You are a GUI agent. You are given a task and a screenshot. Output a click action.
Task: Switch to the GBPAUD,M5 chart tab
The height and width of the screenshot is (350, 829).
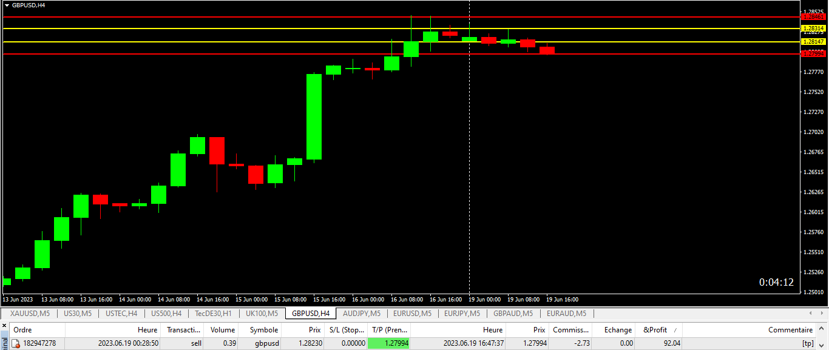(x=513, y=314)
